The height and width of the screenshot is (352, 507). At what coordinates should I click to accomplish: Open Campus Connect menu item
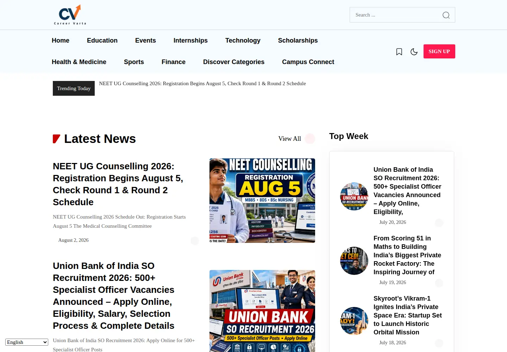pos(308,62)
